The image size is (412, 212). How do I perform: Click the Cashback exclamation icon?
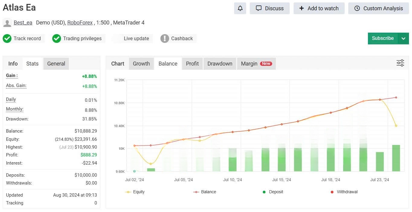click(165, 38)
